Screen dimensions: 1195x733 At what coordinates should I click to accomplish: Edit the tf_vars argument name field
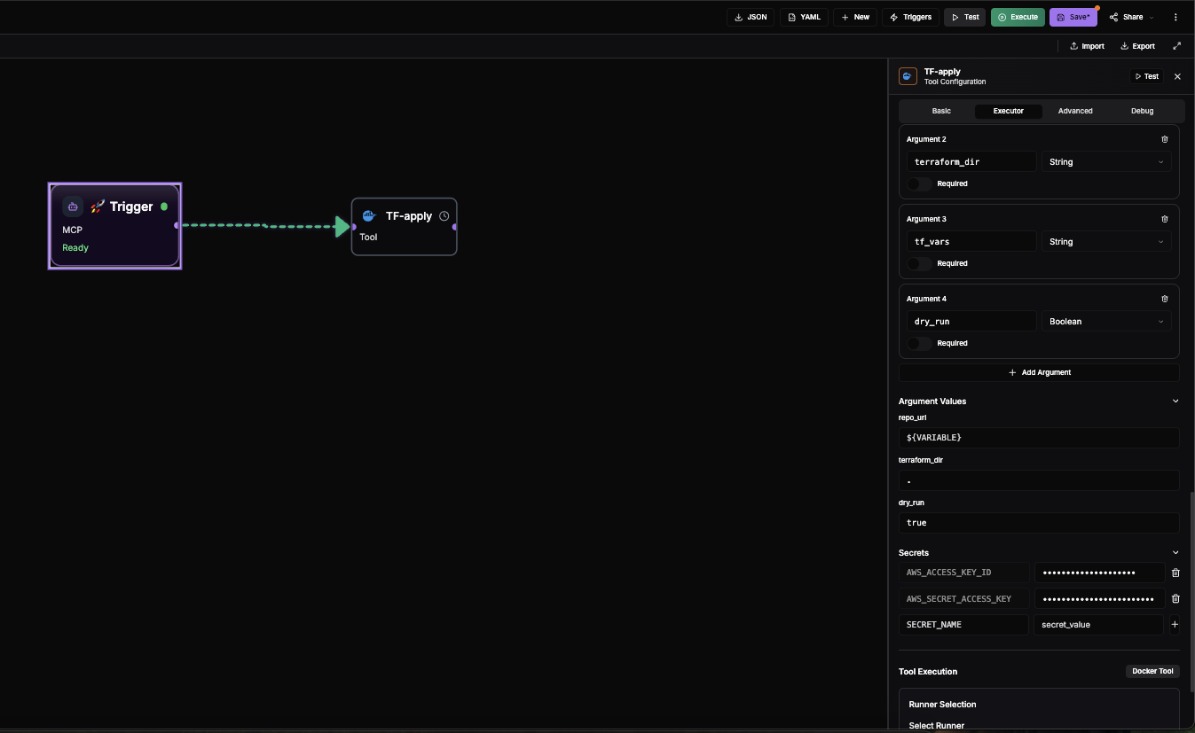(x=971, y=241)
